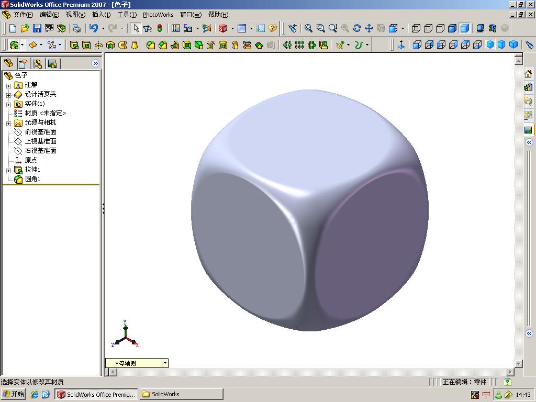Expand the 光源与相机 tree node
The height and width of the screenshot is (402, 536).
8,123
